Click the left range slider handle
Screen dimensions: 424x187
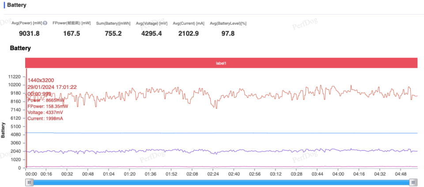(29, 183)
